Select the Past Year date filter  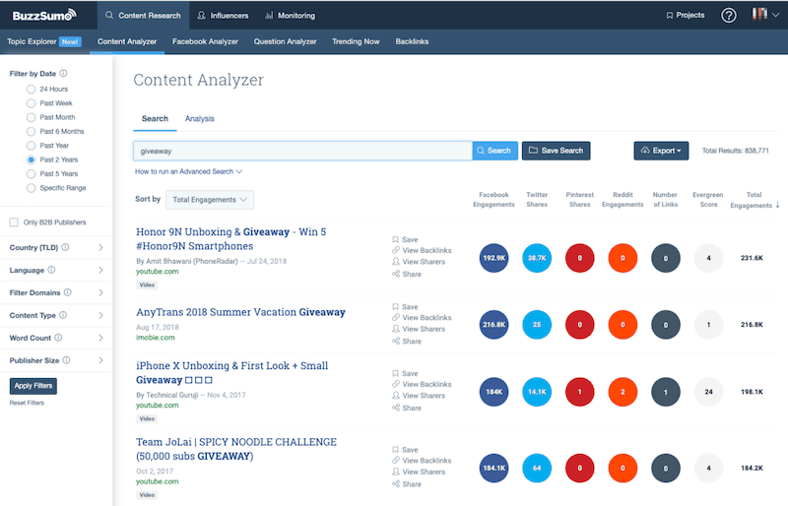pos(32,146)
